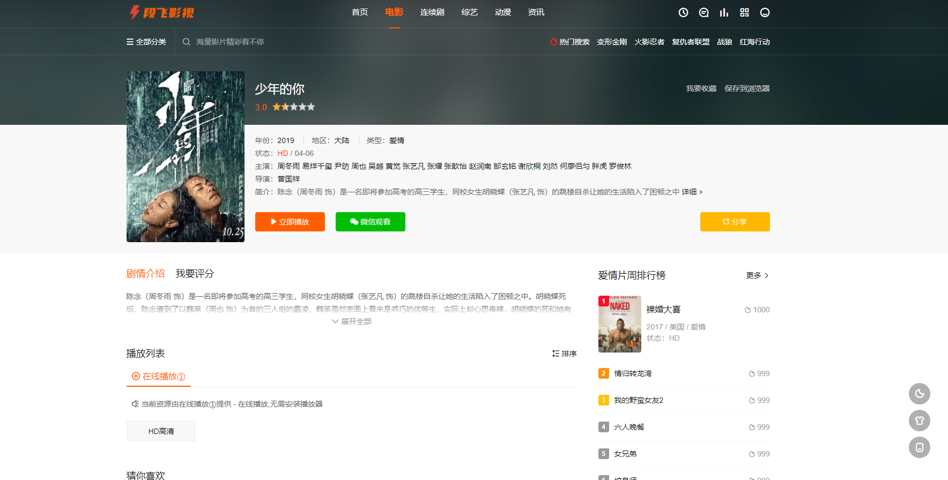This screenshot has width=948, height=480.
Task: Click hot search term 火影忍者
Action: coord(649,42)
